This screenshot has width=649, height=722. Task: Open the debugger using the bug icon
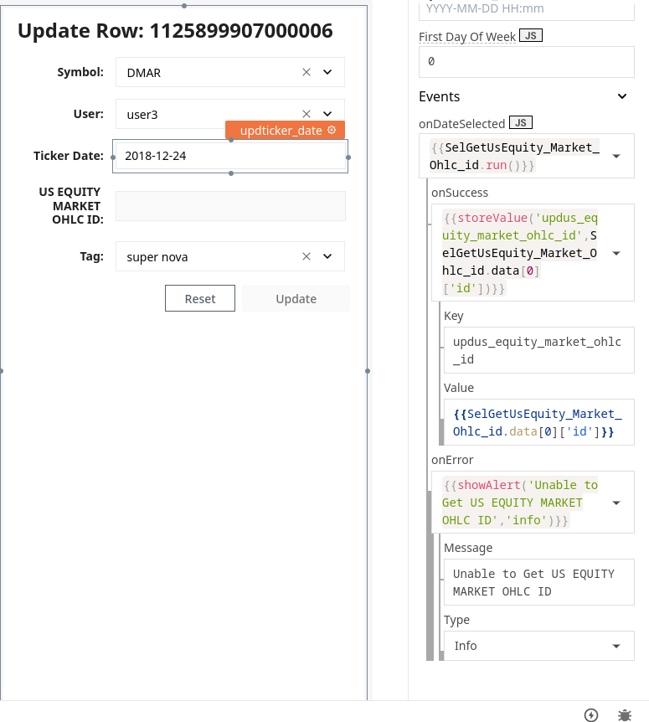624,715
